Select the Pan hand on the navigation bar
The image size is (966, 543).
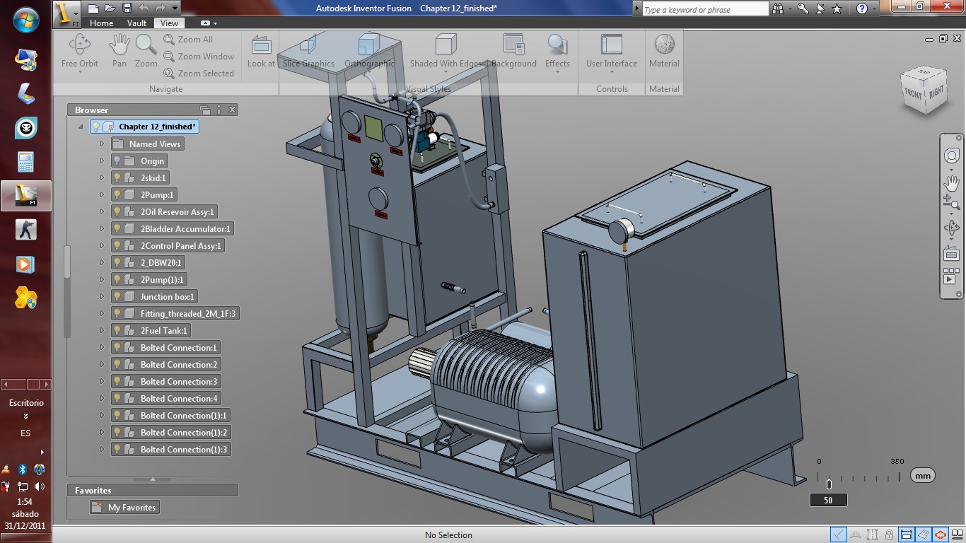point(952,182)
